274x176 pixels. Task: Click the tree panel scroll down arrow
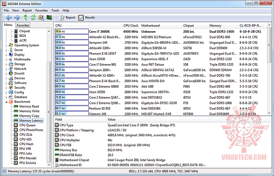coord(49,165)
